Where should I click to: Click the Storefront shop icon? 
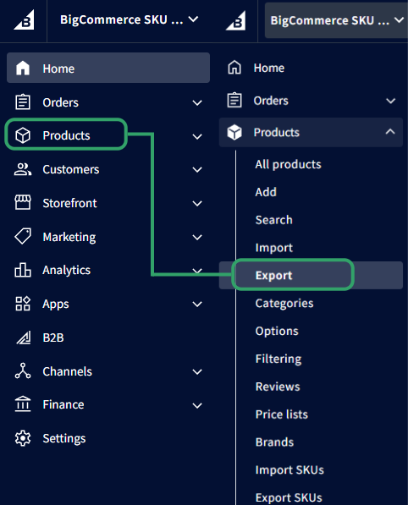pyautogui.click(x=23, y=202)
